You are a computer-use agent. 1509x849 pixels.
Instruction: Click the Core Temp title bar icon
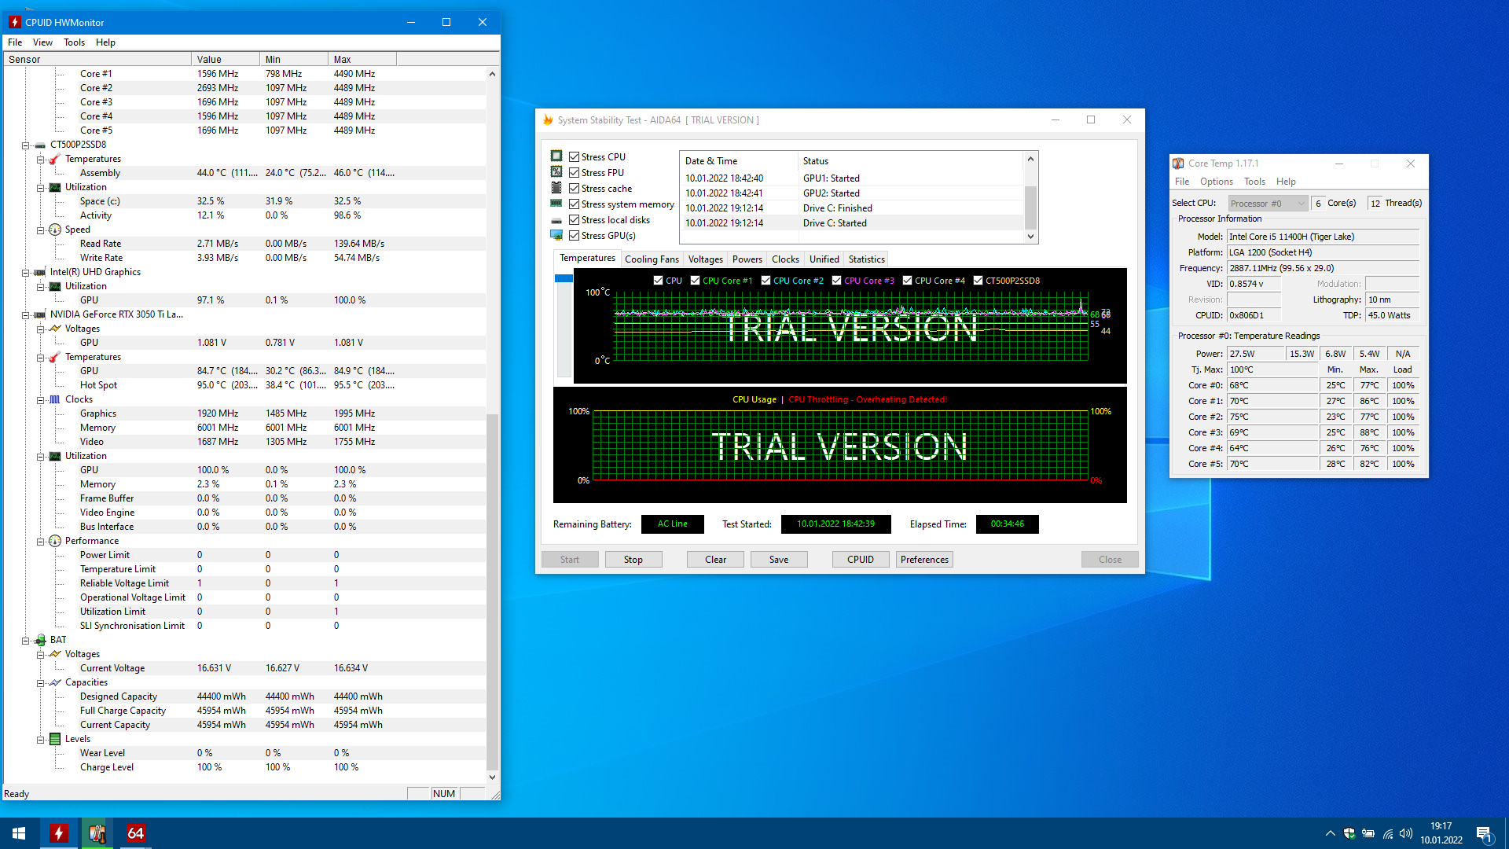[x=1178, y=164]
